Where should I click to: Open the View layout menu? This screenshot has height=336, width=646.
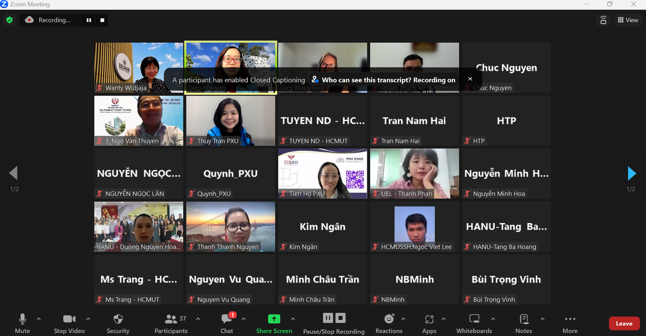click(x=628, y=20)
